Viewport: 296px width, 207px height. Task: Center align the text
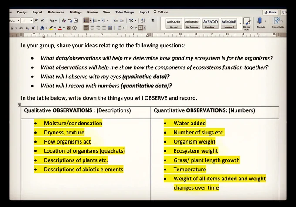pos(92,28)
